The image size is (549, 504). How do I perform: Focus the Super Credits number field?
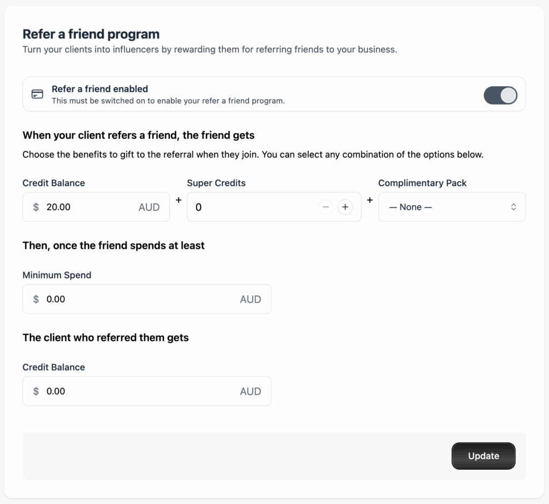click(x=252, y=207)
